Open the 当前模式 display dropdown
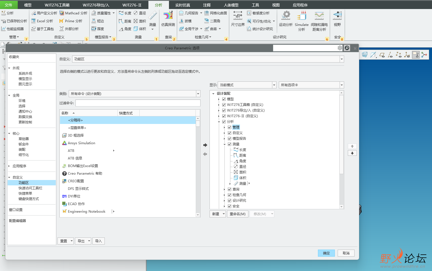 (274, 85)
